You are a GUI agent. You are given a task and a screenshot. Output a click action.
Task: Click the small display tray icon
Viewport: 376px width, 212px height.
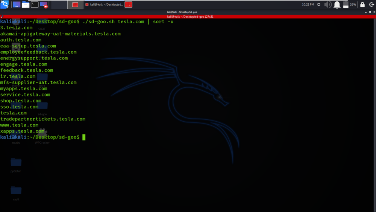[x=319, y=5]
